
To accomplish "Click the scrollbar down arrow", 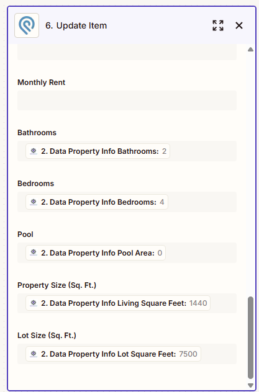I will click(250, 386).
